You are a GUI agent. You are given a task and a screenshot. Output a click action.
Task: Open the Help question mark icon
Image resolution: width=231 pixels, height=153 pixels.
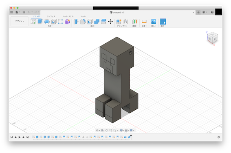pos(212,12)
